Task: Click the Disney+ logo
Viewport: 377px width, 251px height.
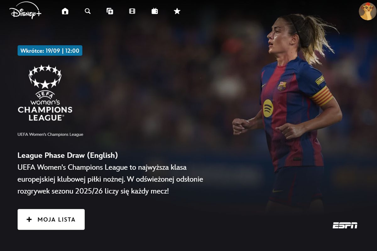Action: [x=25, y=11]
